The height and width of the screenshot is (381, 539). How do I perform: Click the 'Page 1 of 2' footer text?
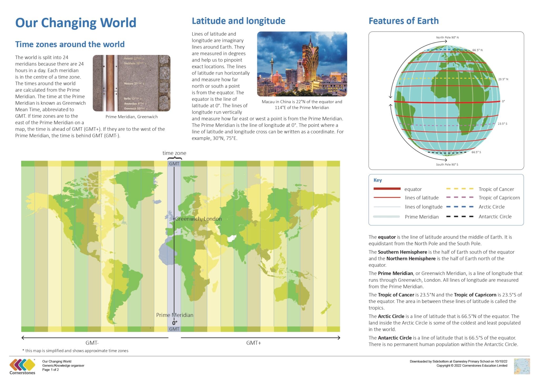(x=51, y=370)
